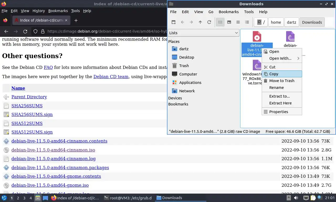Switch to icon view
This screenshot has height=202, width=336.
click(220, 22)
